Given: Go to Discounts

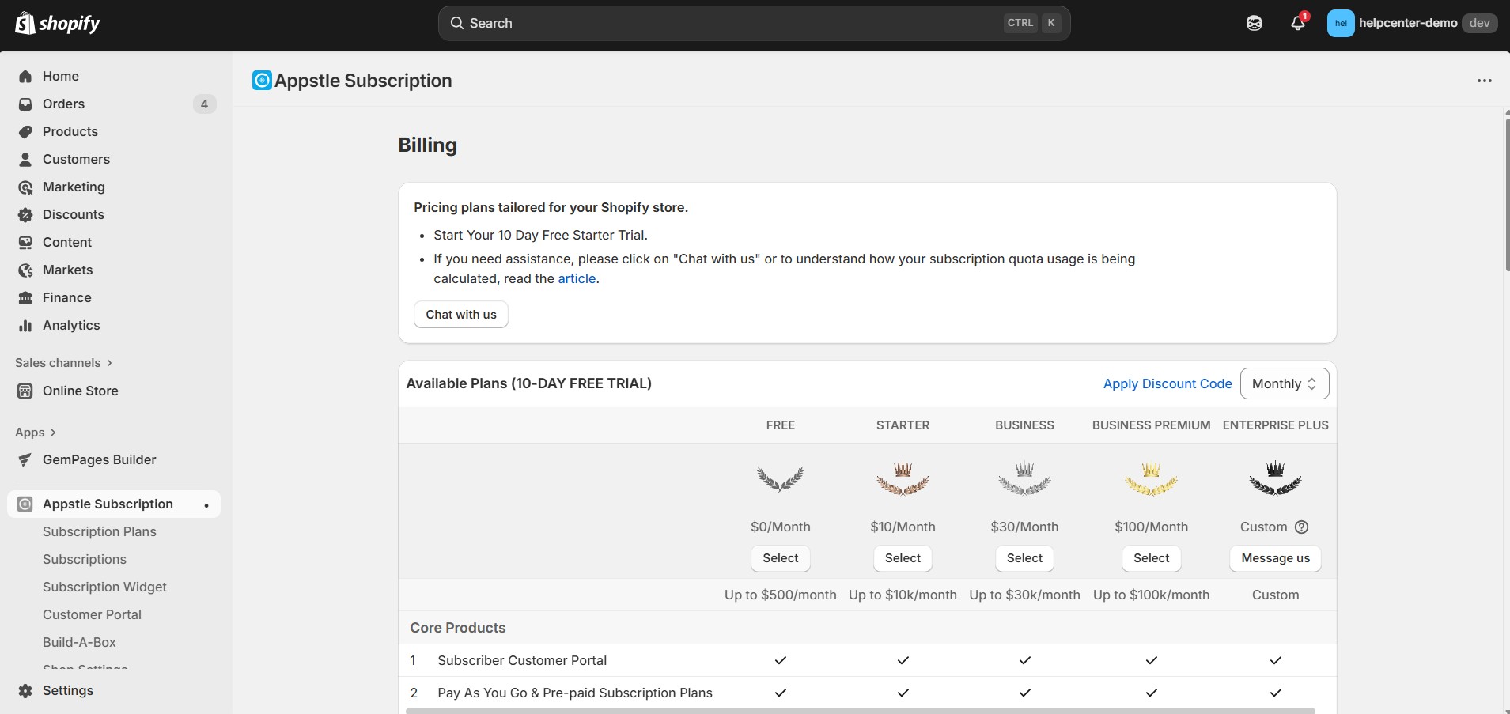Looking at the screenshot, I should (x=74, y=214).
